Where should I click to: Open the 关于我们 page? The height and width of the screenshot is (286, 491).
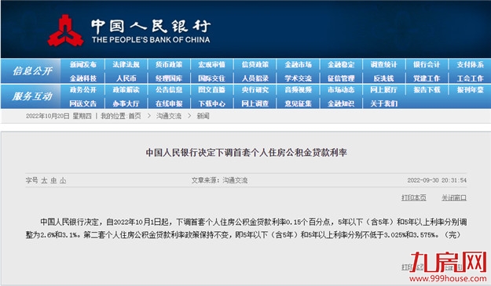click(x=383, y=103)
